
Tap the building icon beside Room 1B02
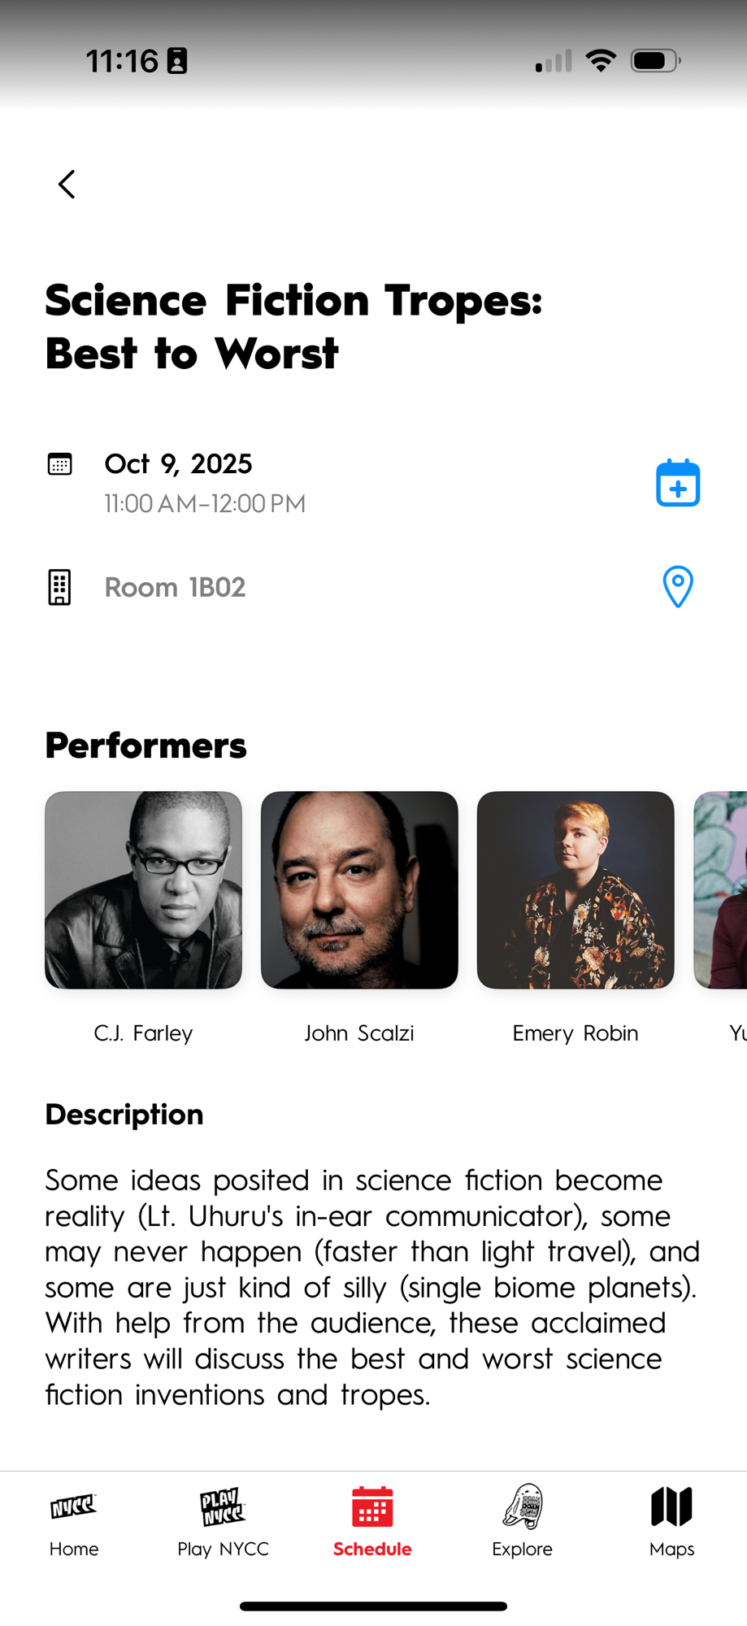point(60,587)
